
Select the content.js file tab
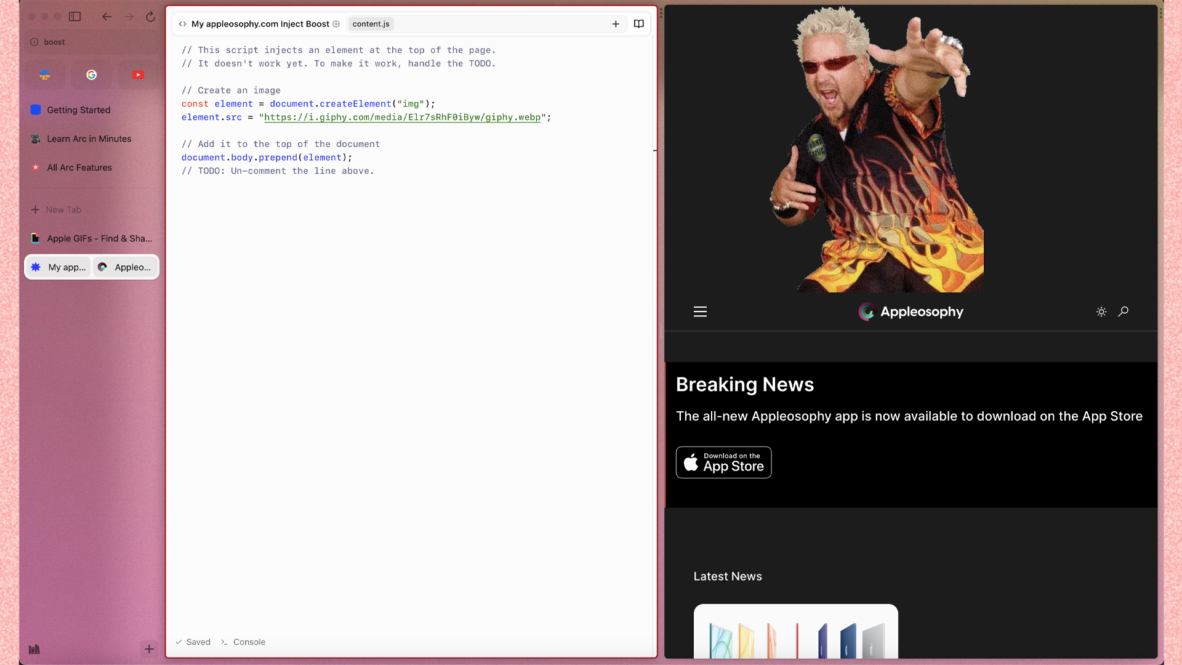point(371,24)
